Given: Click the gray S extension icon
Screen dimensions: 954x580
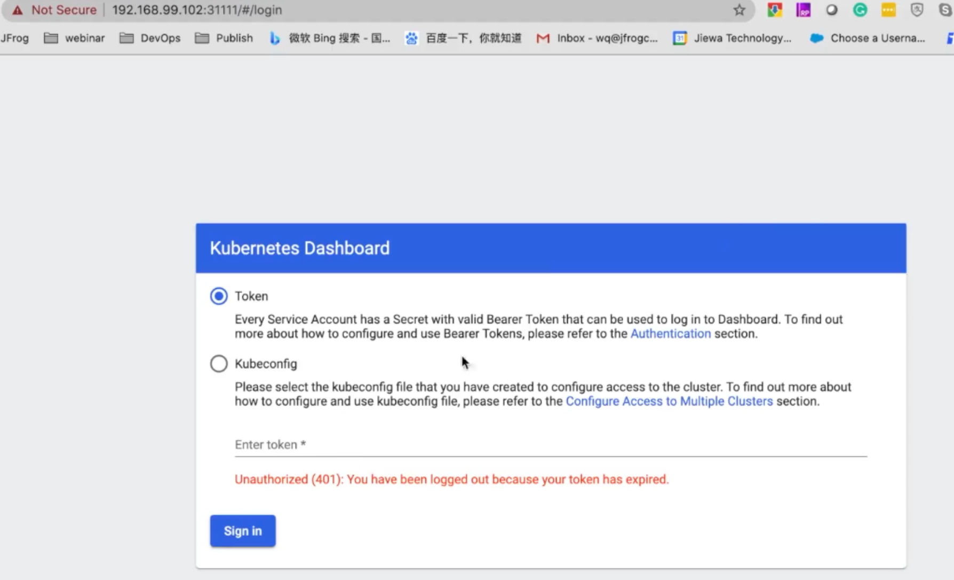Looking at the screenshot, I should [945, 10].
